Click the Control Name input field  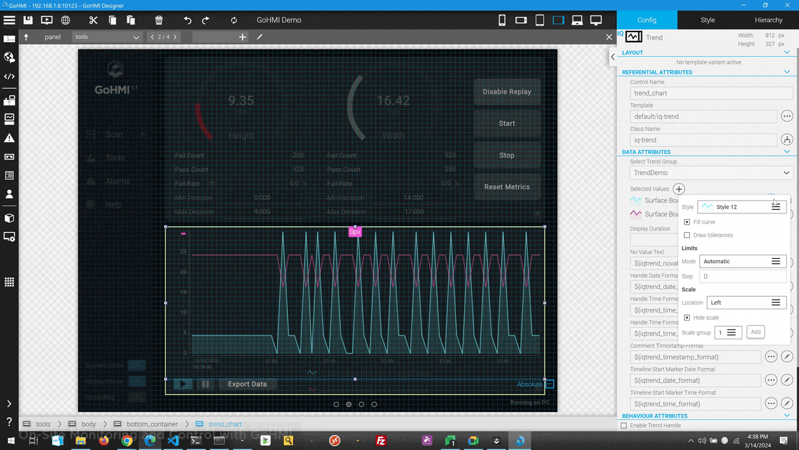pyautogui.click(x=711, y=93)
